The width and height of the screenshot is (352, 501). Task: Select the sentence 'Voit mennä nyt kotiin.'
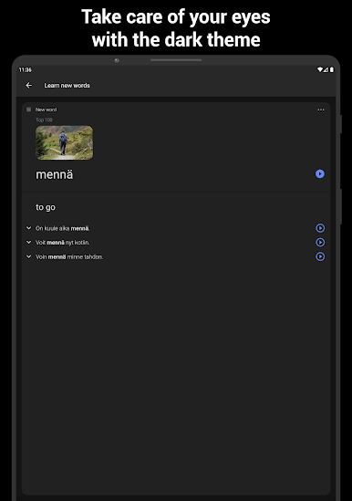pos(62,243)
